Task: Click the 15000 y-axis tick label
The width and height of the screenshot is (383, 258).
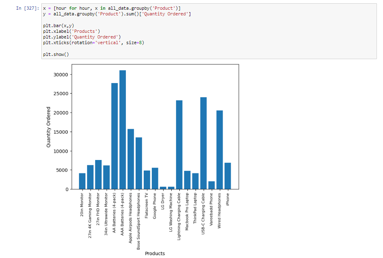Action: tap(61, 132)
